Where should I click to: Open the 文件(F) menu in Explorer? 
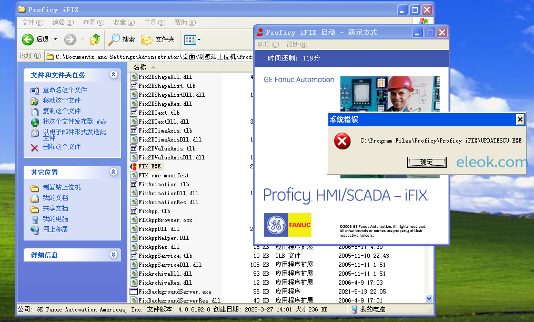point(33,23)
